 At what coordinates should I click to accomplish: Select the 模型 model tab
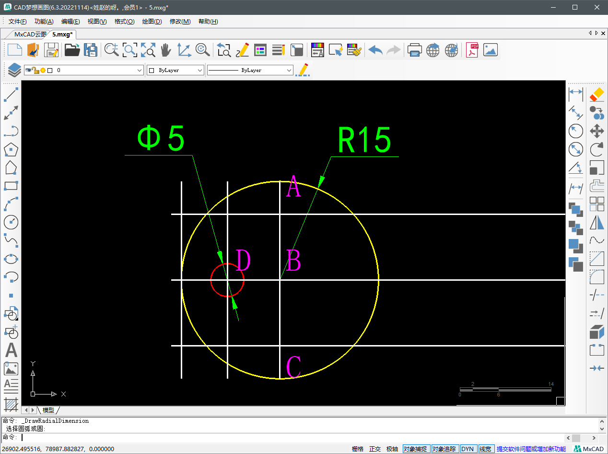(48, 410)
